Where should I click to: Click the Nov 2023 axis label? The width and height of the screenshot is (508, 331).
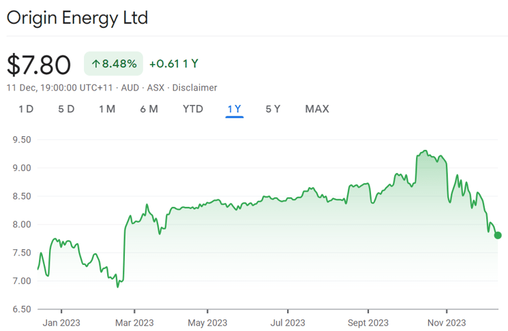point(447,323)
